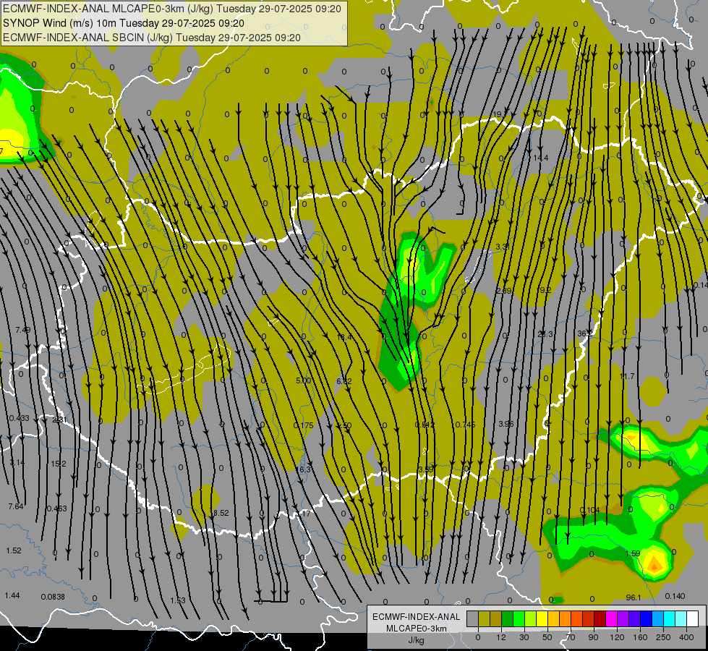Screen dimensions: 708x651
Task: Click the 36.2 map value
Action: [x=585, y=334]
